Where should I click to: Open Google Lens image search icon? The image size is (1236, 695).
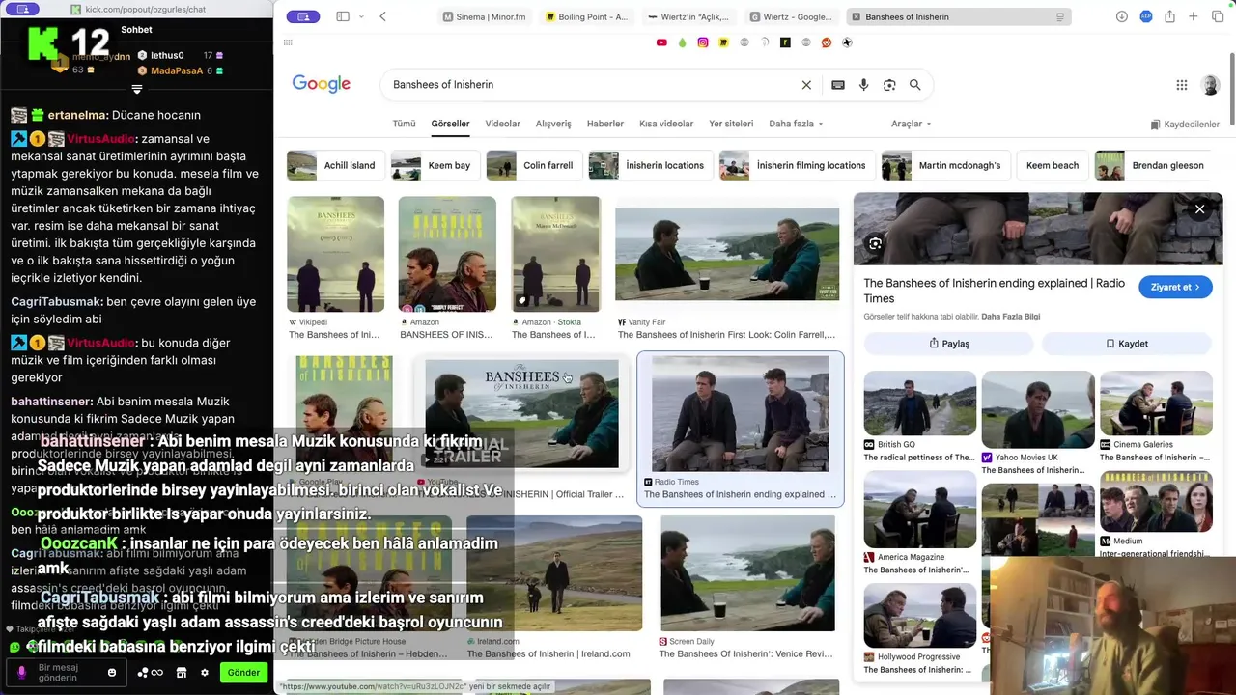click(889, 85)
